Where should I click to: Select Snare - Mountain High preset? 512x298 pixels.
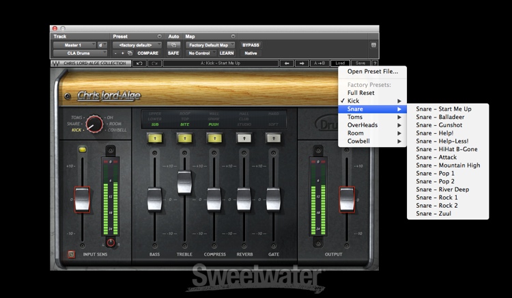tap(448, 165)
